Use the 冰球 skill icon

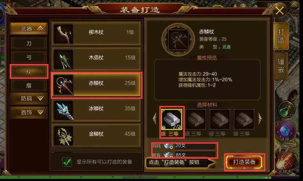click(286, 131)
